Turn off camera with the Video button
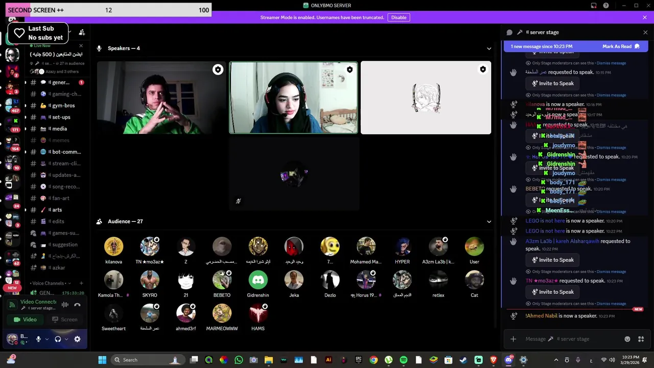This screenshot has width=654, height=368. (25, 319)
